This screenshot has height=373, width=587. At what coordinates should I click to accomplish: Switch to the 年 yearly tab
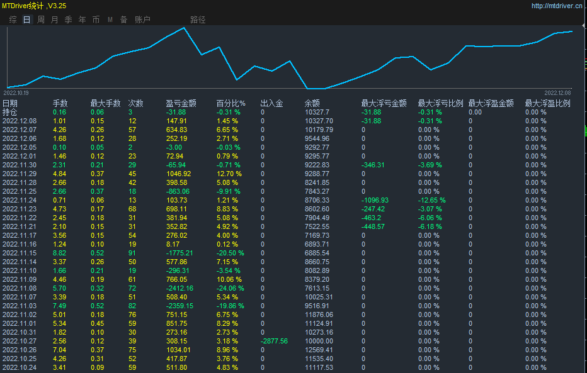click(x=83, y=19)
